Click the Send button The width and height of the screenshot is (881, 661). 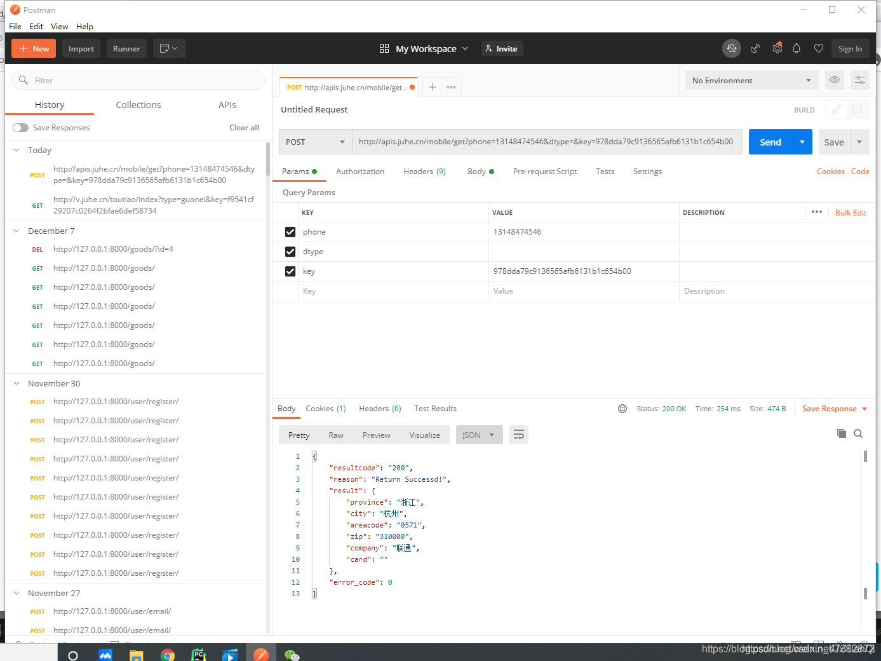(x=770, y=142)
